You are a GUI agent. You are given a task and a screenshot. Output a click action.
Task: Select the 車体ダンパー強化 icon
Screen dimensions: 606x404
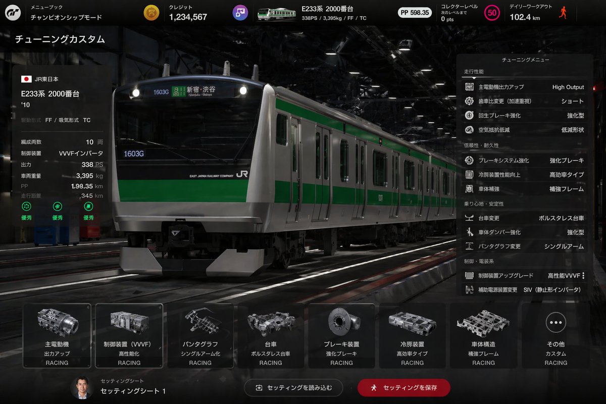(469, 232)
